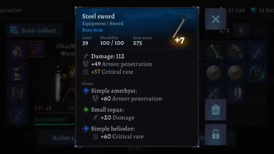The height and width of the screenshot is (154, 274).
Task: Click the helmet equipment slot
Action: (17, 51)
